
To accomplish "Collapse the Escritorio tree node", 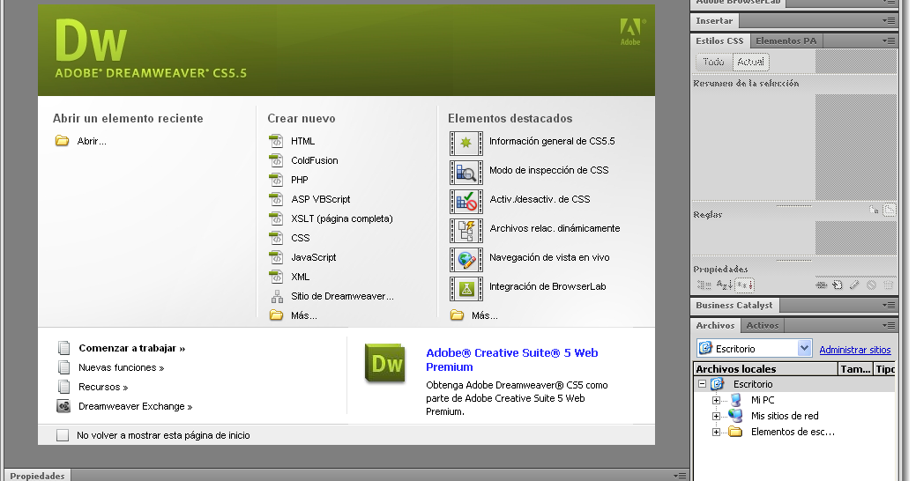I will click(x=702, y=384).
